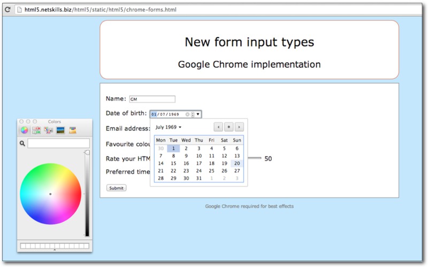This screenshot has height=268, width=428.
Task: Select July 18 in the calendar
Action: (x=211, y=163)
